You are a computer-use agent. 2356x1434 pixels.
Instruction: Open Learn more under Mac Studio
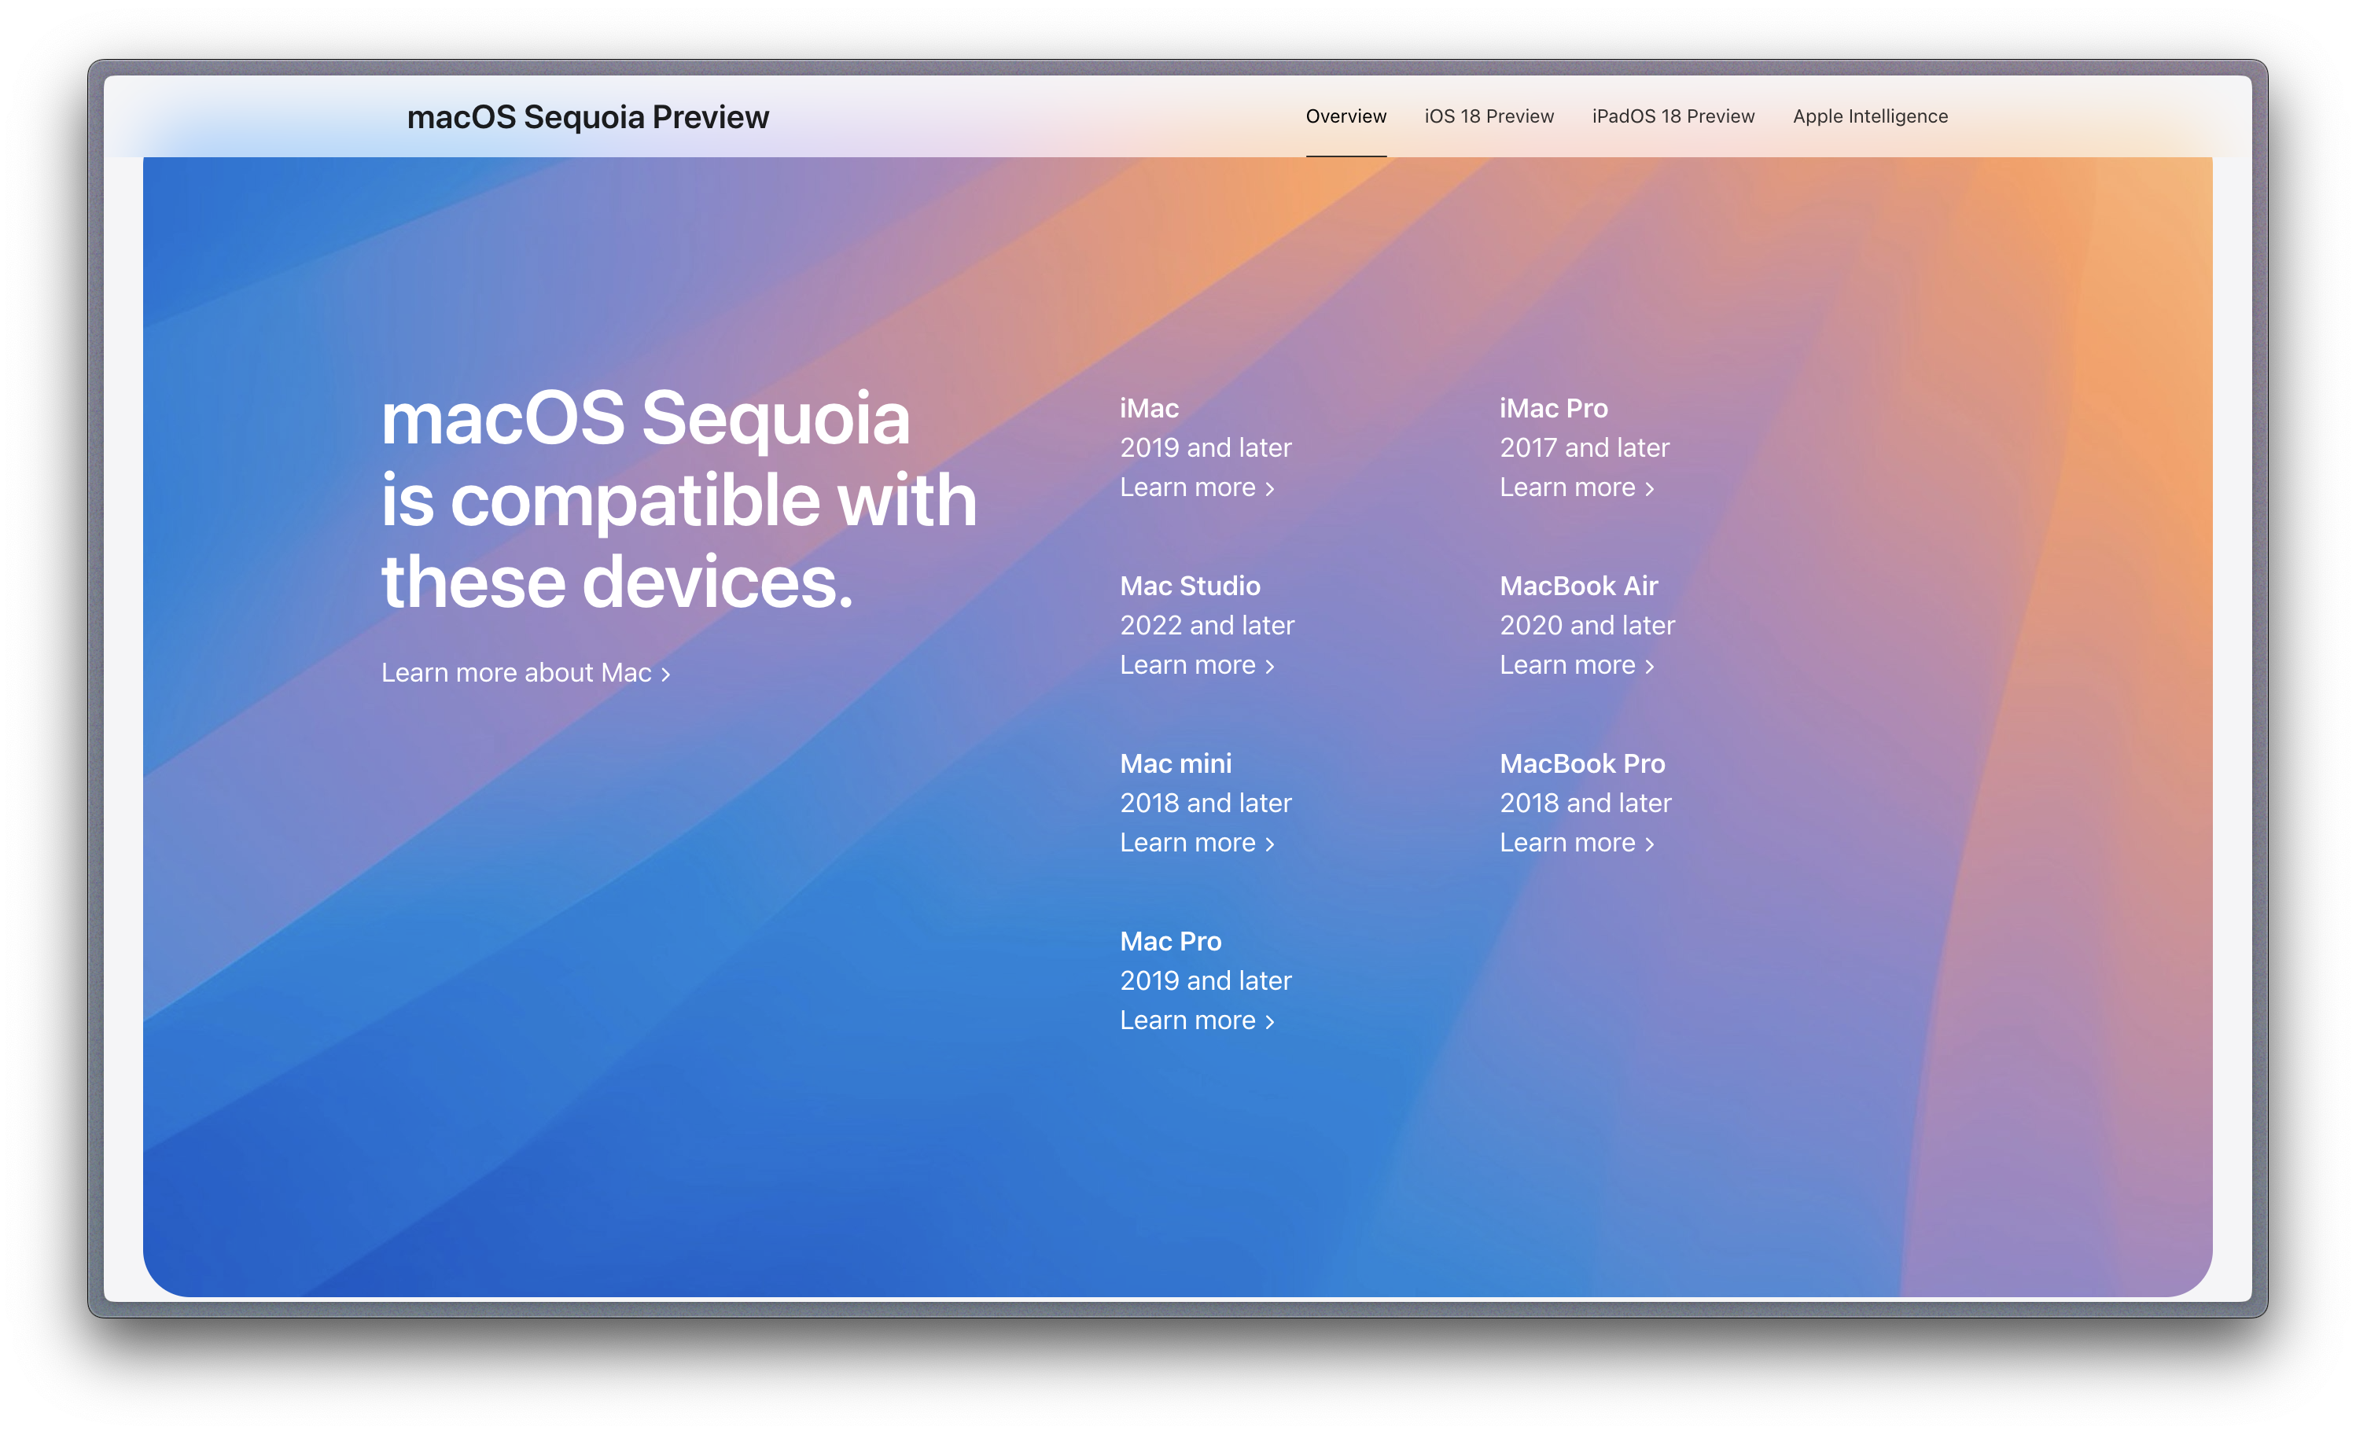click(x=1187, y=665)
